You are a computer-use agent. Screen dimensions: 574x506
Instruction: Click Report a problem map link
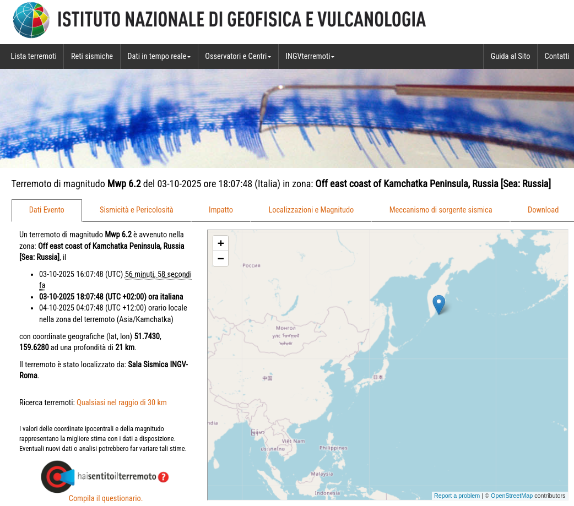pyautogui.click(x=457, y=496)
